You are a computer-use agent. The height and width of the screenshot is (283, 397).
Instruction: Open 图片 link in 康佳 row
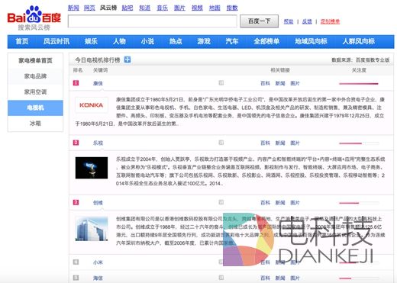(x=295, y=83)
